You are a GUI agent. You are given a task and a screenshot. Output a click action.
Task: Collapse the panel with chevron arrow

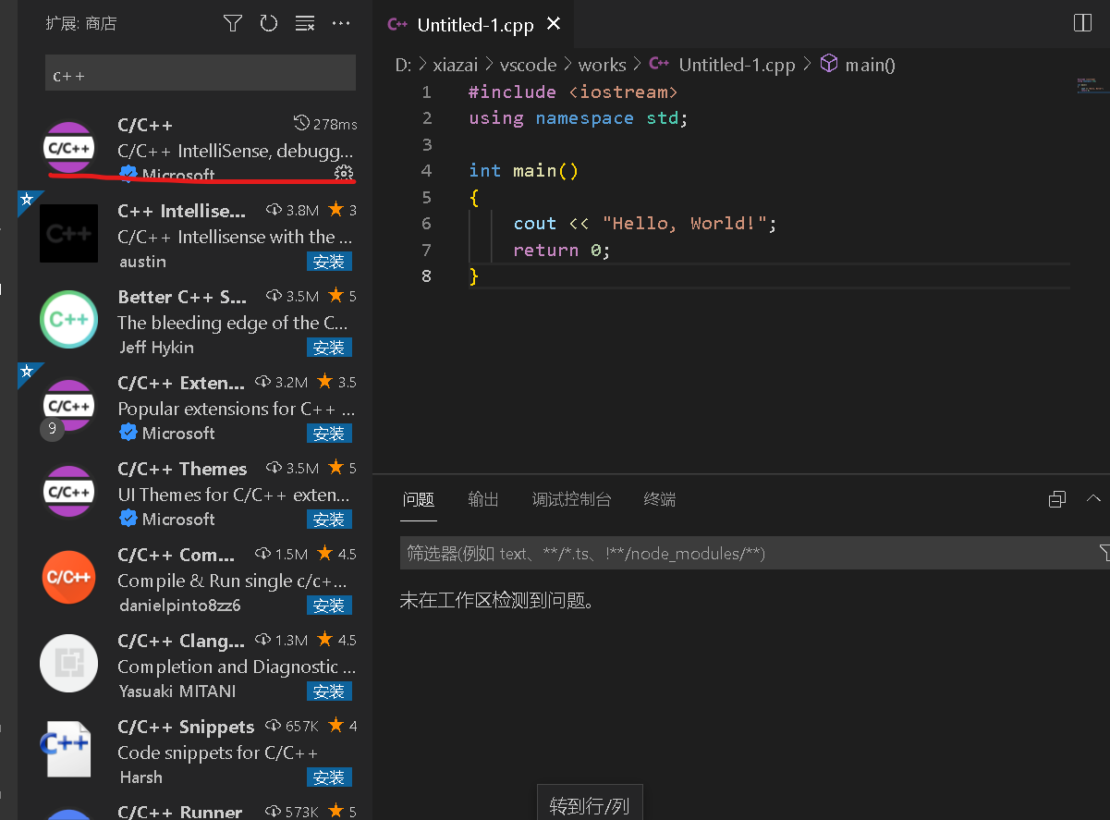[x=1094, y=498]
